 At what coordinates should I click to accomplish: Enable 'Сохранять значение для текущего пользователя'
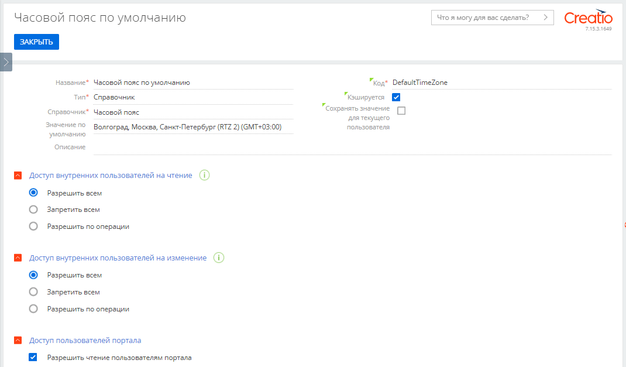click(401, 109)
